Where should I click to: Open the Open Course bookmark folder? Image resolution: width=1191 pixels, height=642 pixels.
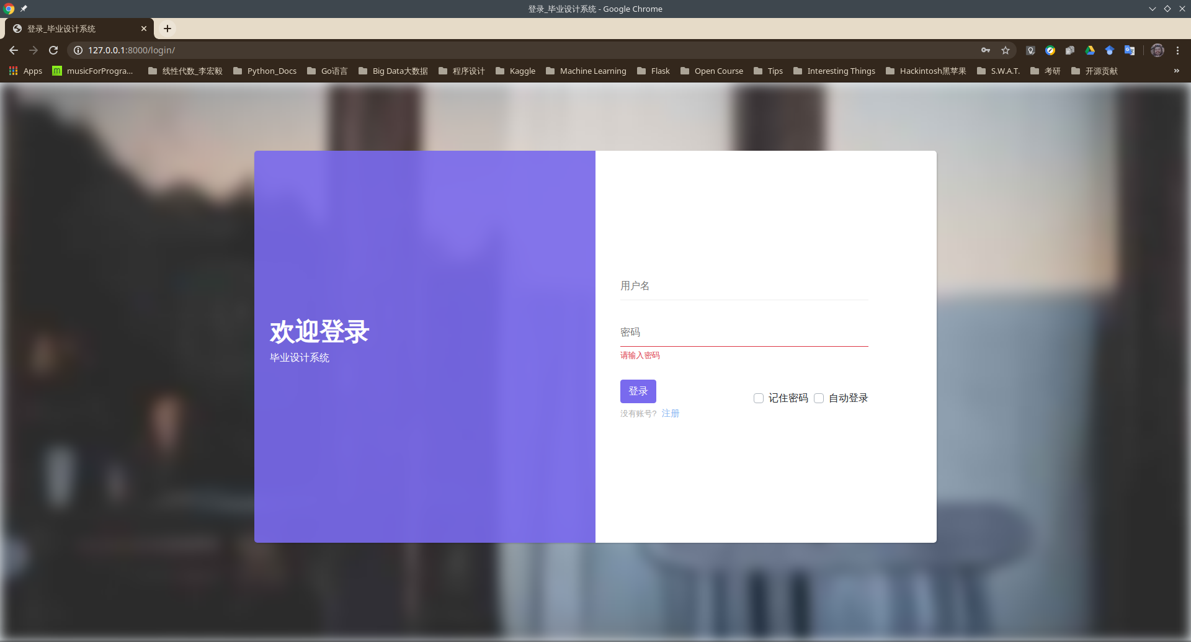point(711,71)
